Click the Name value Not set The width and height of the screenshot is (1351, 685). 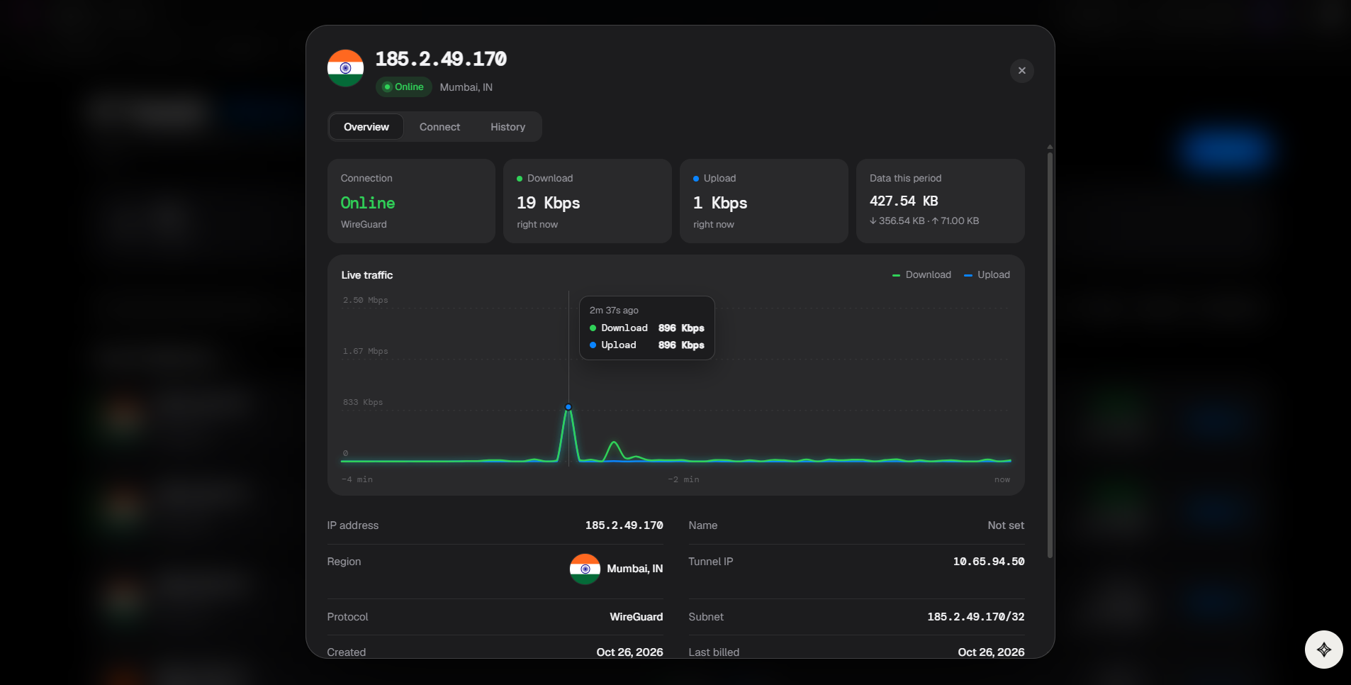point(1006,525)
